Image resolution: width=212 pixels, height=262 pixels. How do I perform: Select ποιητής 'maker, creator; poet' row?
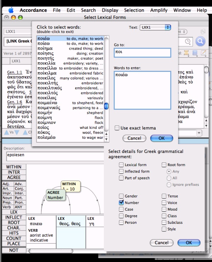tap(70, 58)
